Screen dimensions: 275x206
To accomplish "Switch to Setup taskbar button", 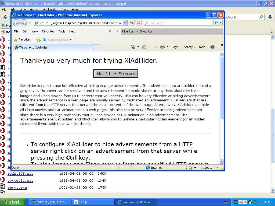I will point(93,202).
